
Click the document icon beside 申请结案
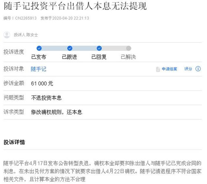coord(158,69)
